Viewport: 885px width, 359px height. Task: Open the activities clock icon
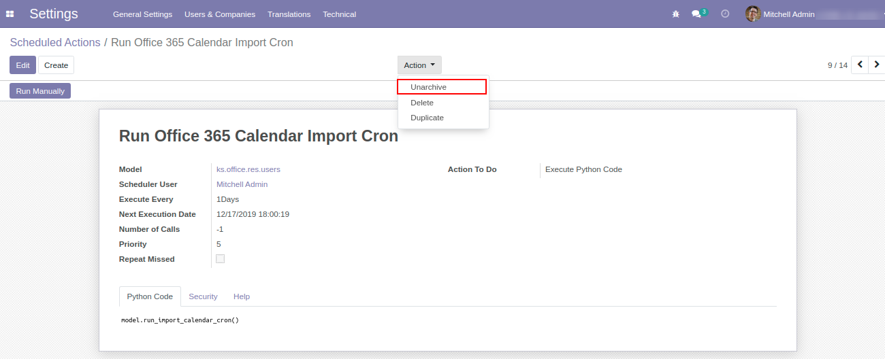(x=725, y=14)
